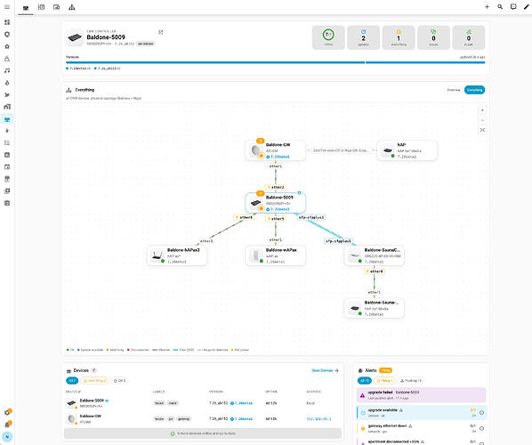Select the hAP node at top right
532x445 pixels.
click(x=407, y=150)
